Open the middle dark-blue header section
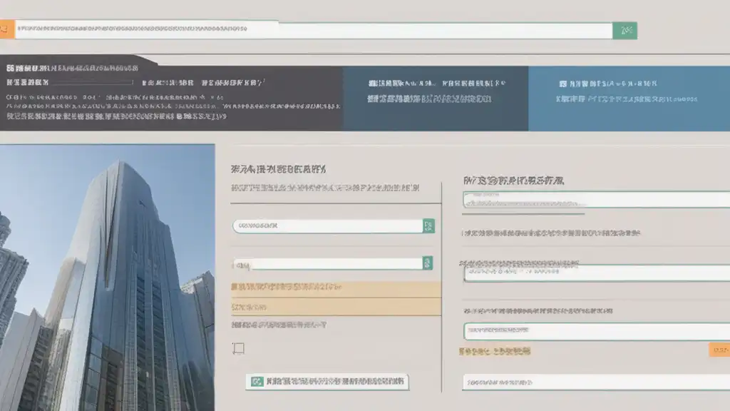The image size is (730, 411). click(436, 98)
